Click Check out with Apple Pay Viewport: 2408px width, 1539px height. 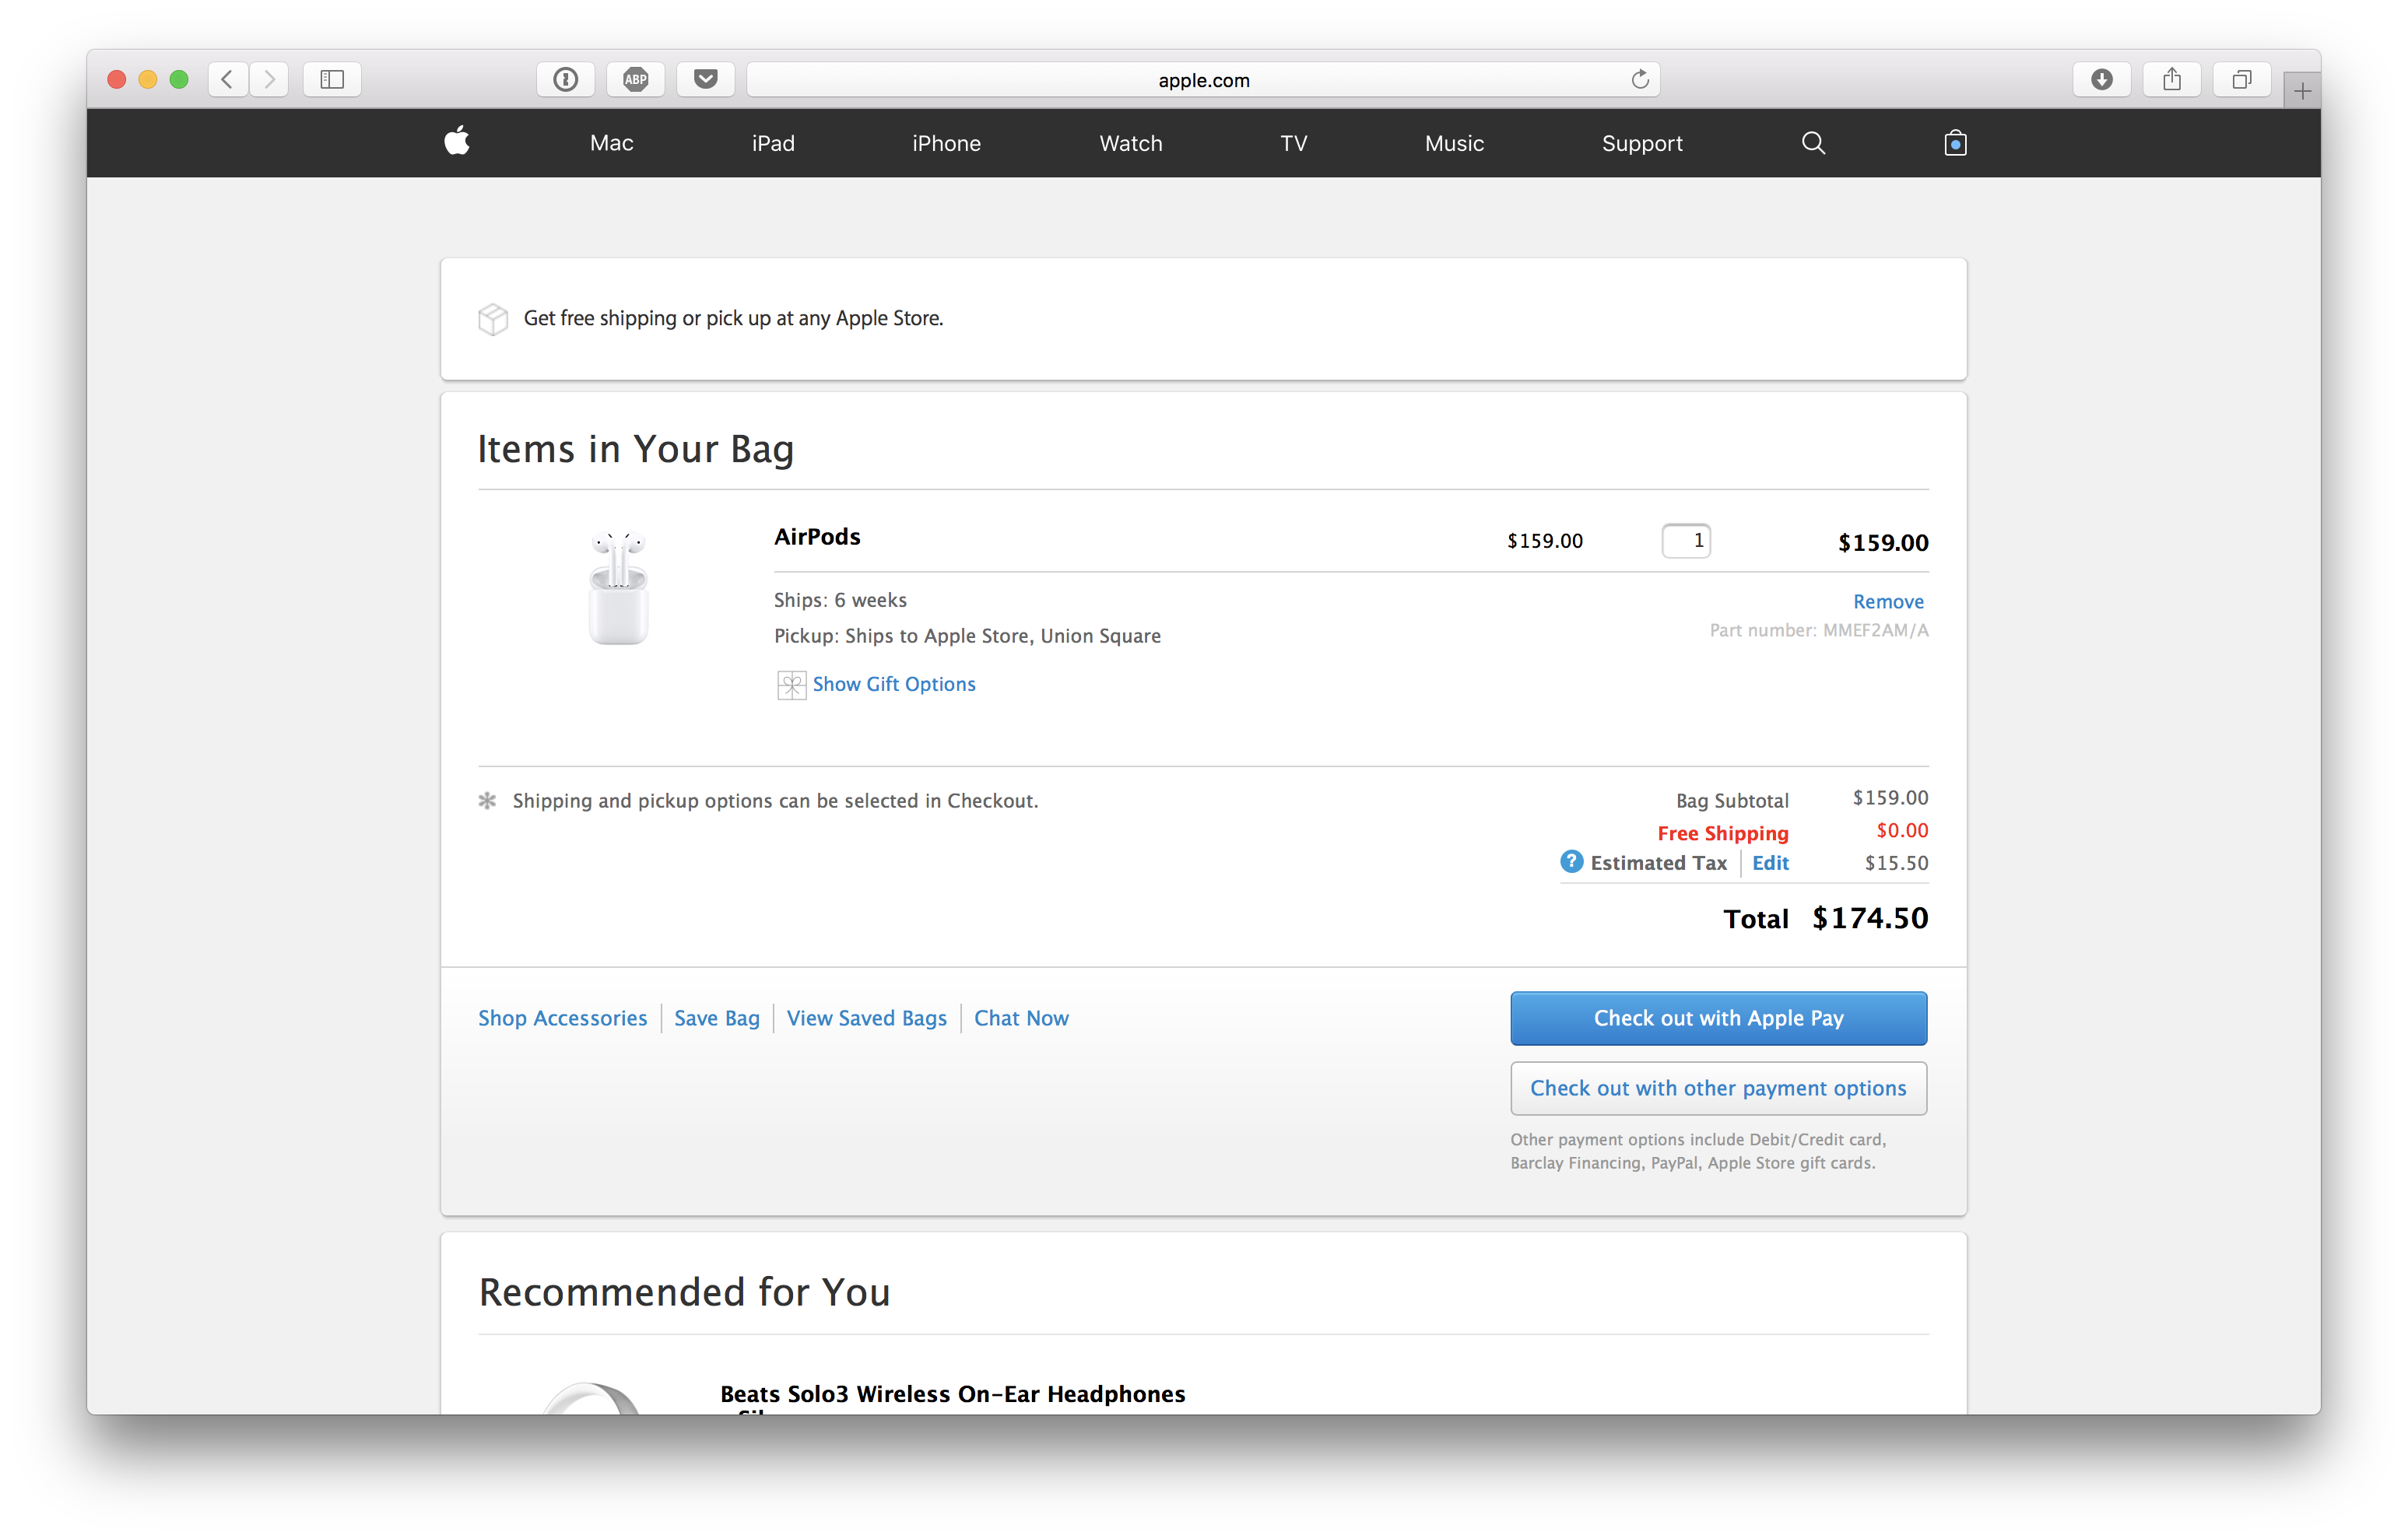(x=1718, y=1018)
